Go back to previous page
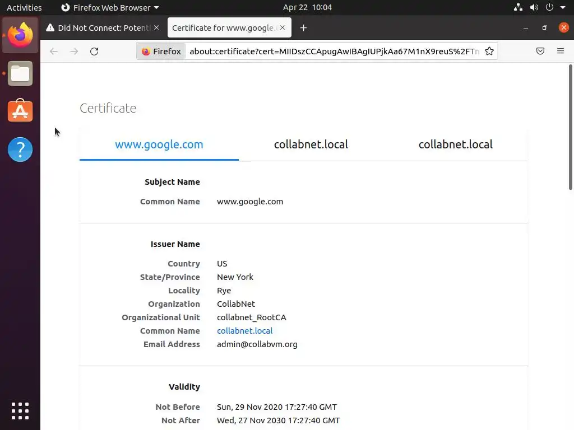The image size is (574, 430). [54, 51]
